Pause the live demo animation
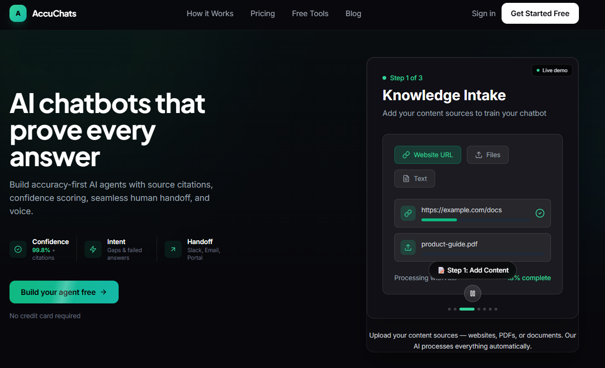The width and height of the screenshot is (605, 368). [x=472, y=293]
